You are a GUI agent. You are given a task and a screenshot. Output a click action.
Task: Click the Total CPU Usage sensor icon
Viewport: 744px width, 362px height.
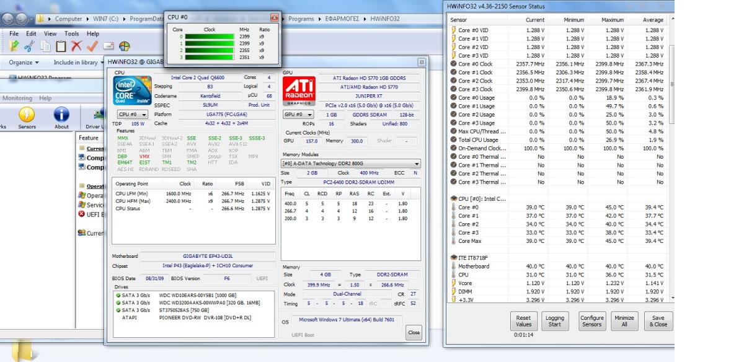click(453, 139)
